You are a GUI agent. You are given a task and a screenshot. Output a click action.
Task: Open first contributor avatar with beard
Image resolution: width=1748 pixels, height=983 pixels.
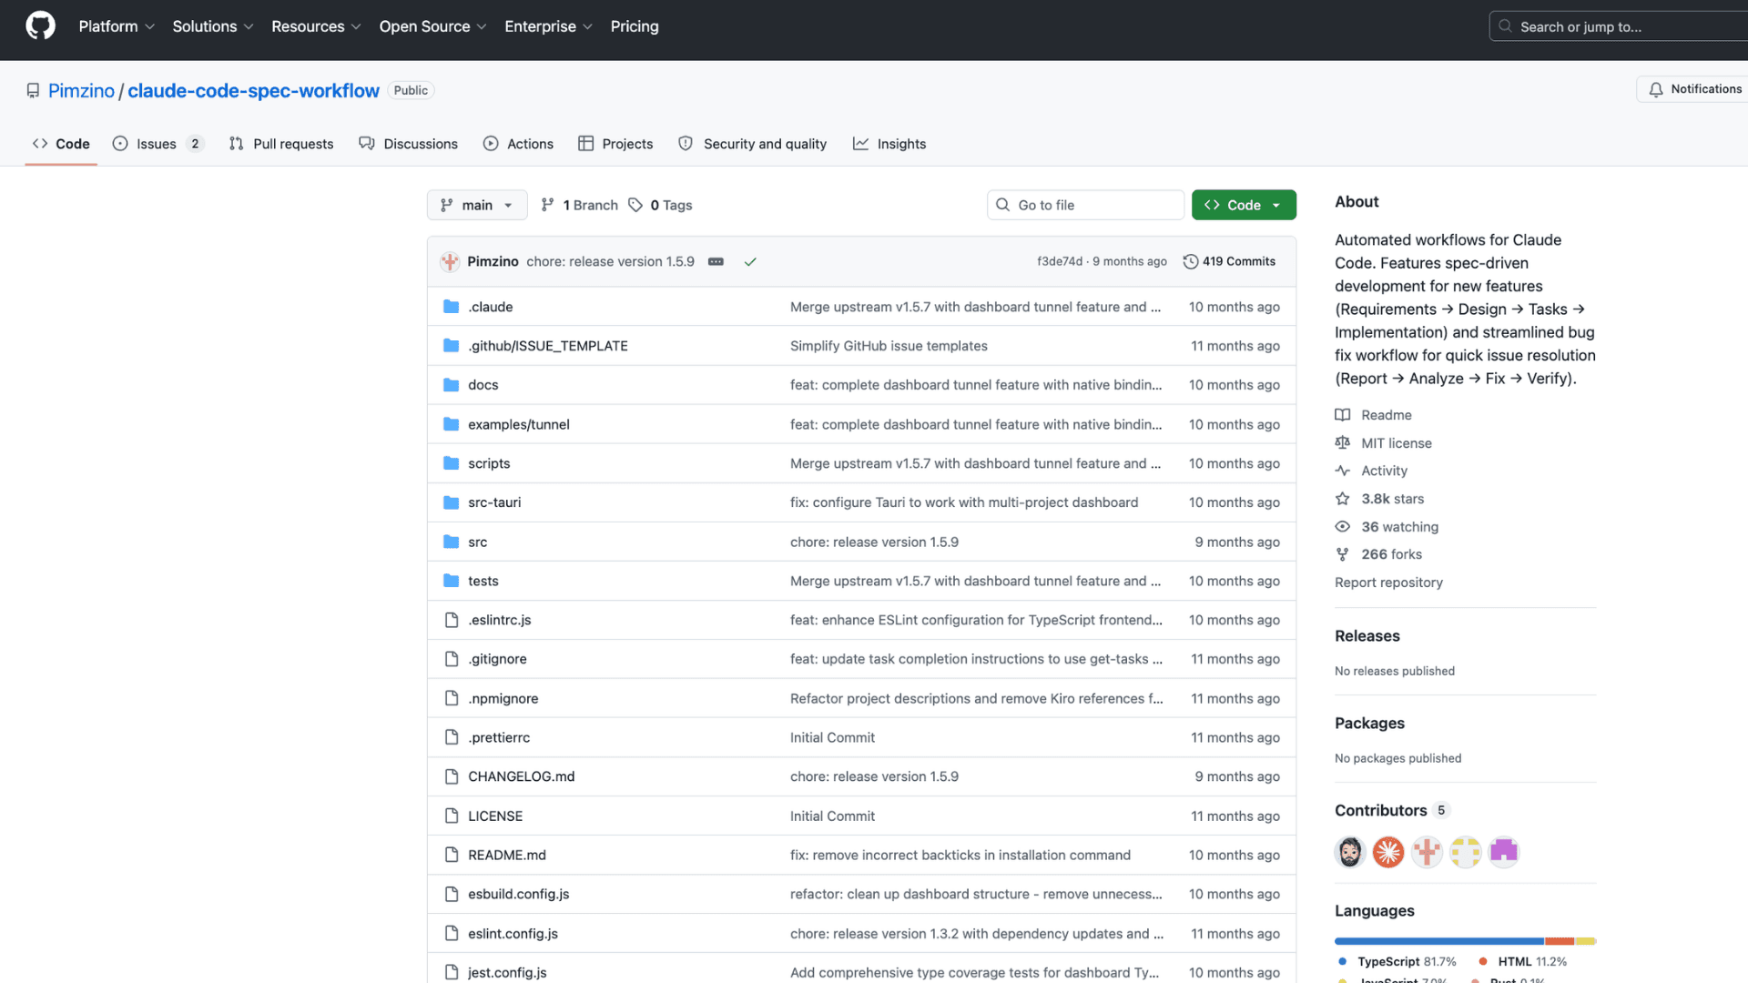tap(1349, 852)
